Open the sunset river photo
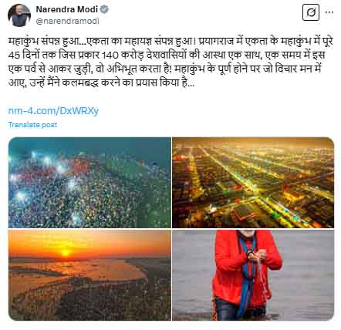 click(x=89, y=275)
